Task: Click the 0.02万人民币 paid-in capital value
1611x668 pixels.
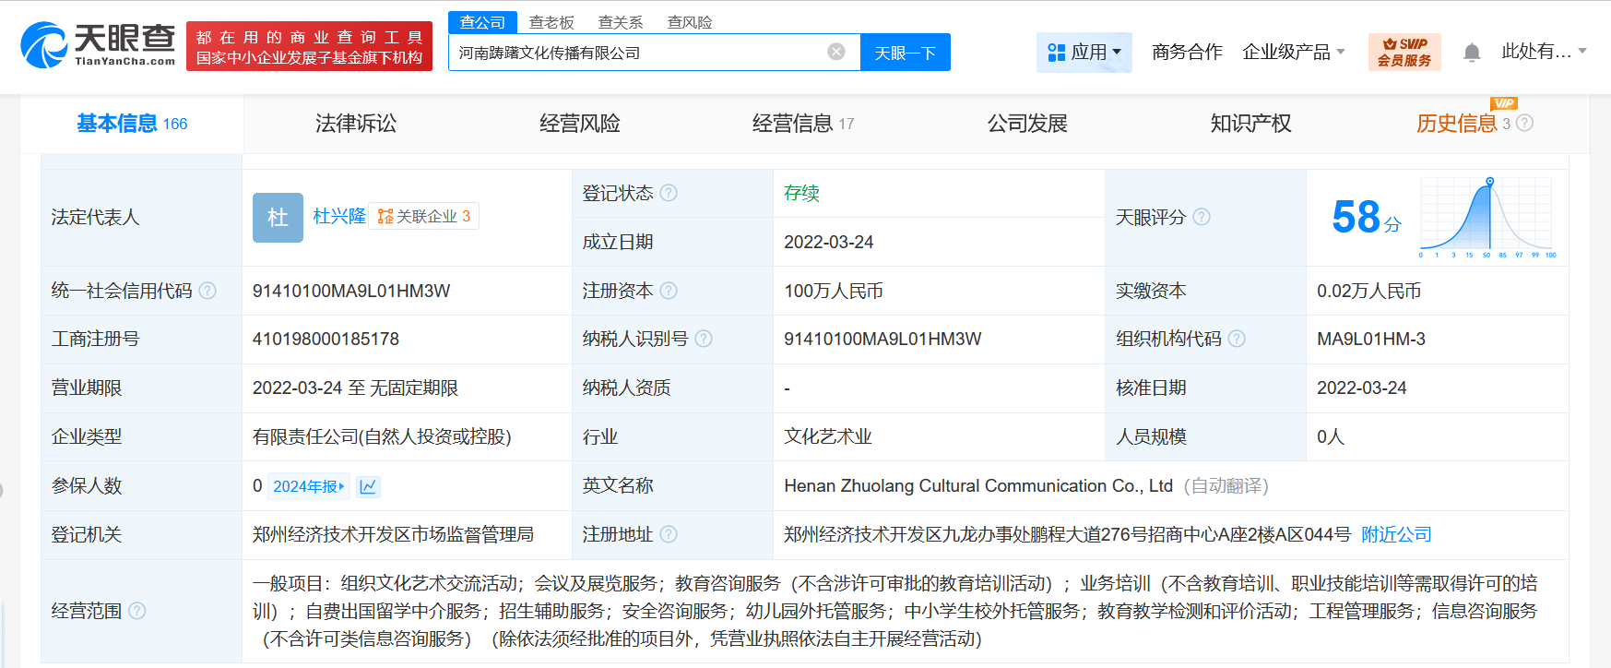Action: pyautogui.click(x=1368, y=291)
